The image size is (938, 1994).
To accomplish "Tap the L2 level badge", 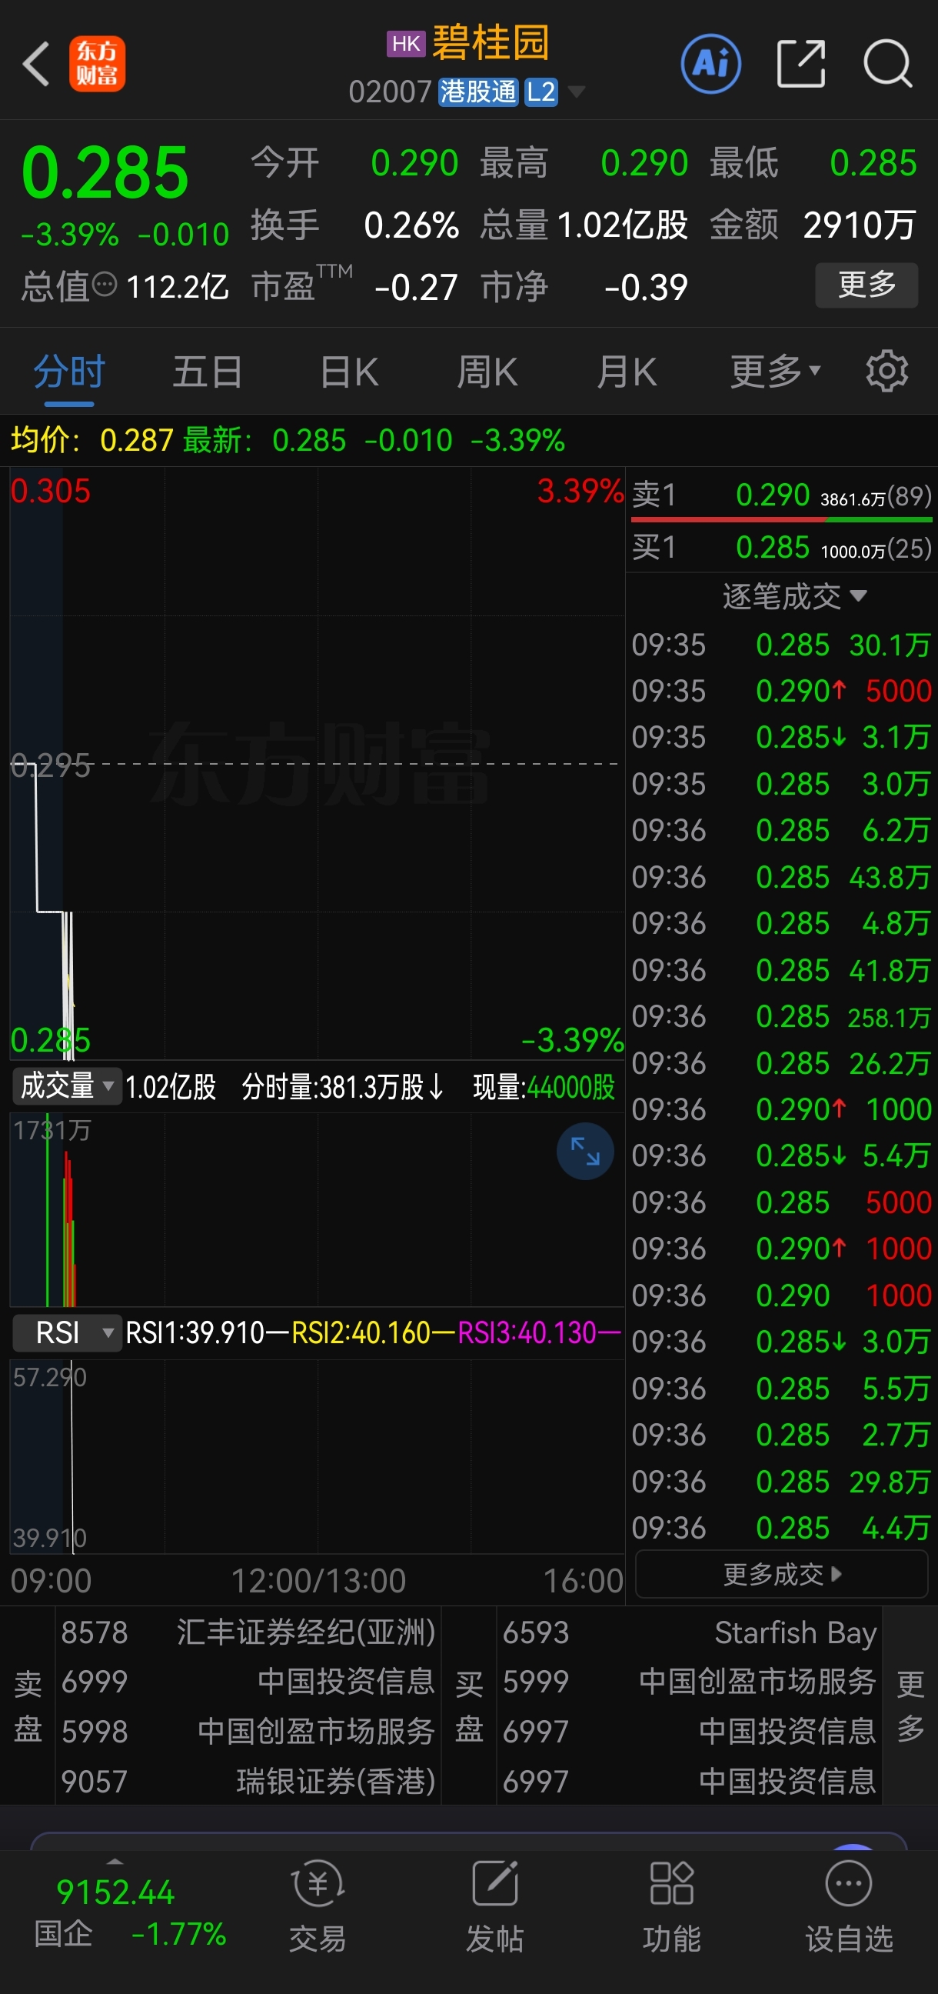I will click(x=541, y=92).
